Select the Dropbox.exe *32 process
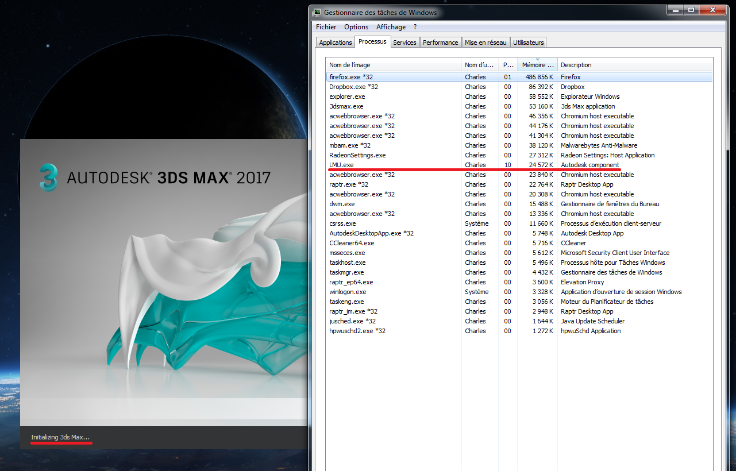The width and height of the screenshot is (736, 471). [519, 87]
